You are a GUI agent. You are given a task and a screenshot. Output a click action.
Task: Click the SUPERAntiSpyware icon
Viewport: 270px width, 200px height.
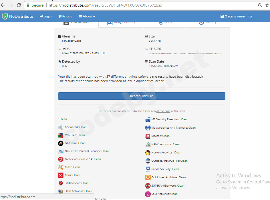point(148,186)
